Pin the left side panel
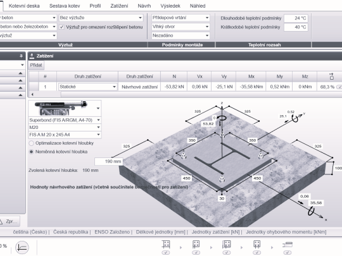 21,56
